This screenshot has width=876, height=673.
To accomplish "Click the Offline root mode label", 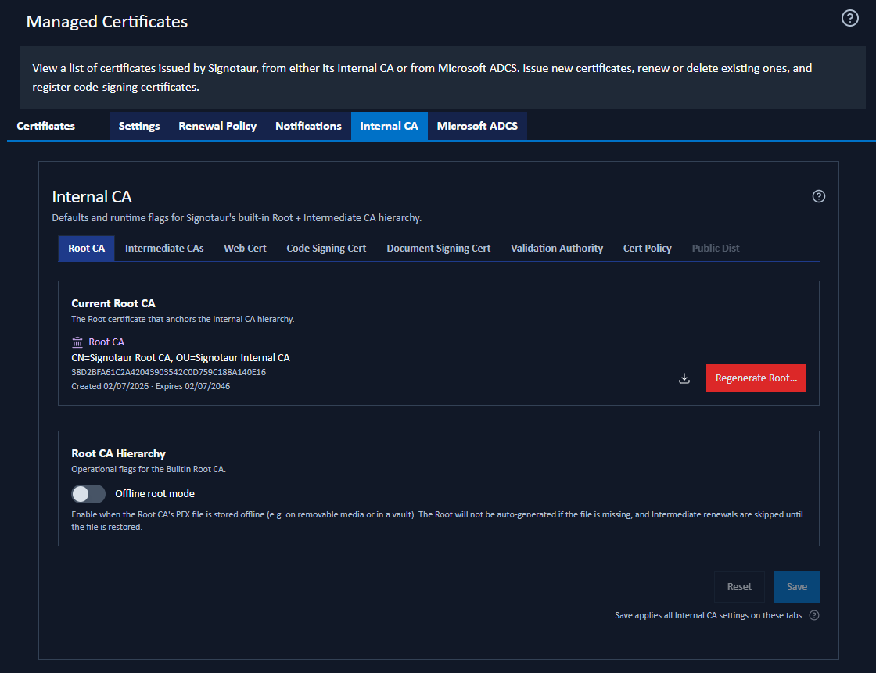I will pyautogui.click(x=155, y=494).
